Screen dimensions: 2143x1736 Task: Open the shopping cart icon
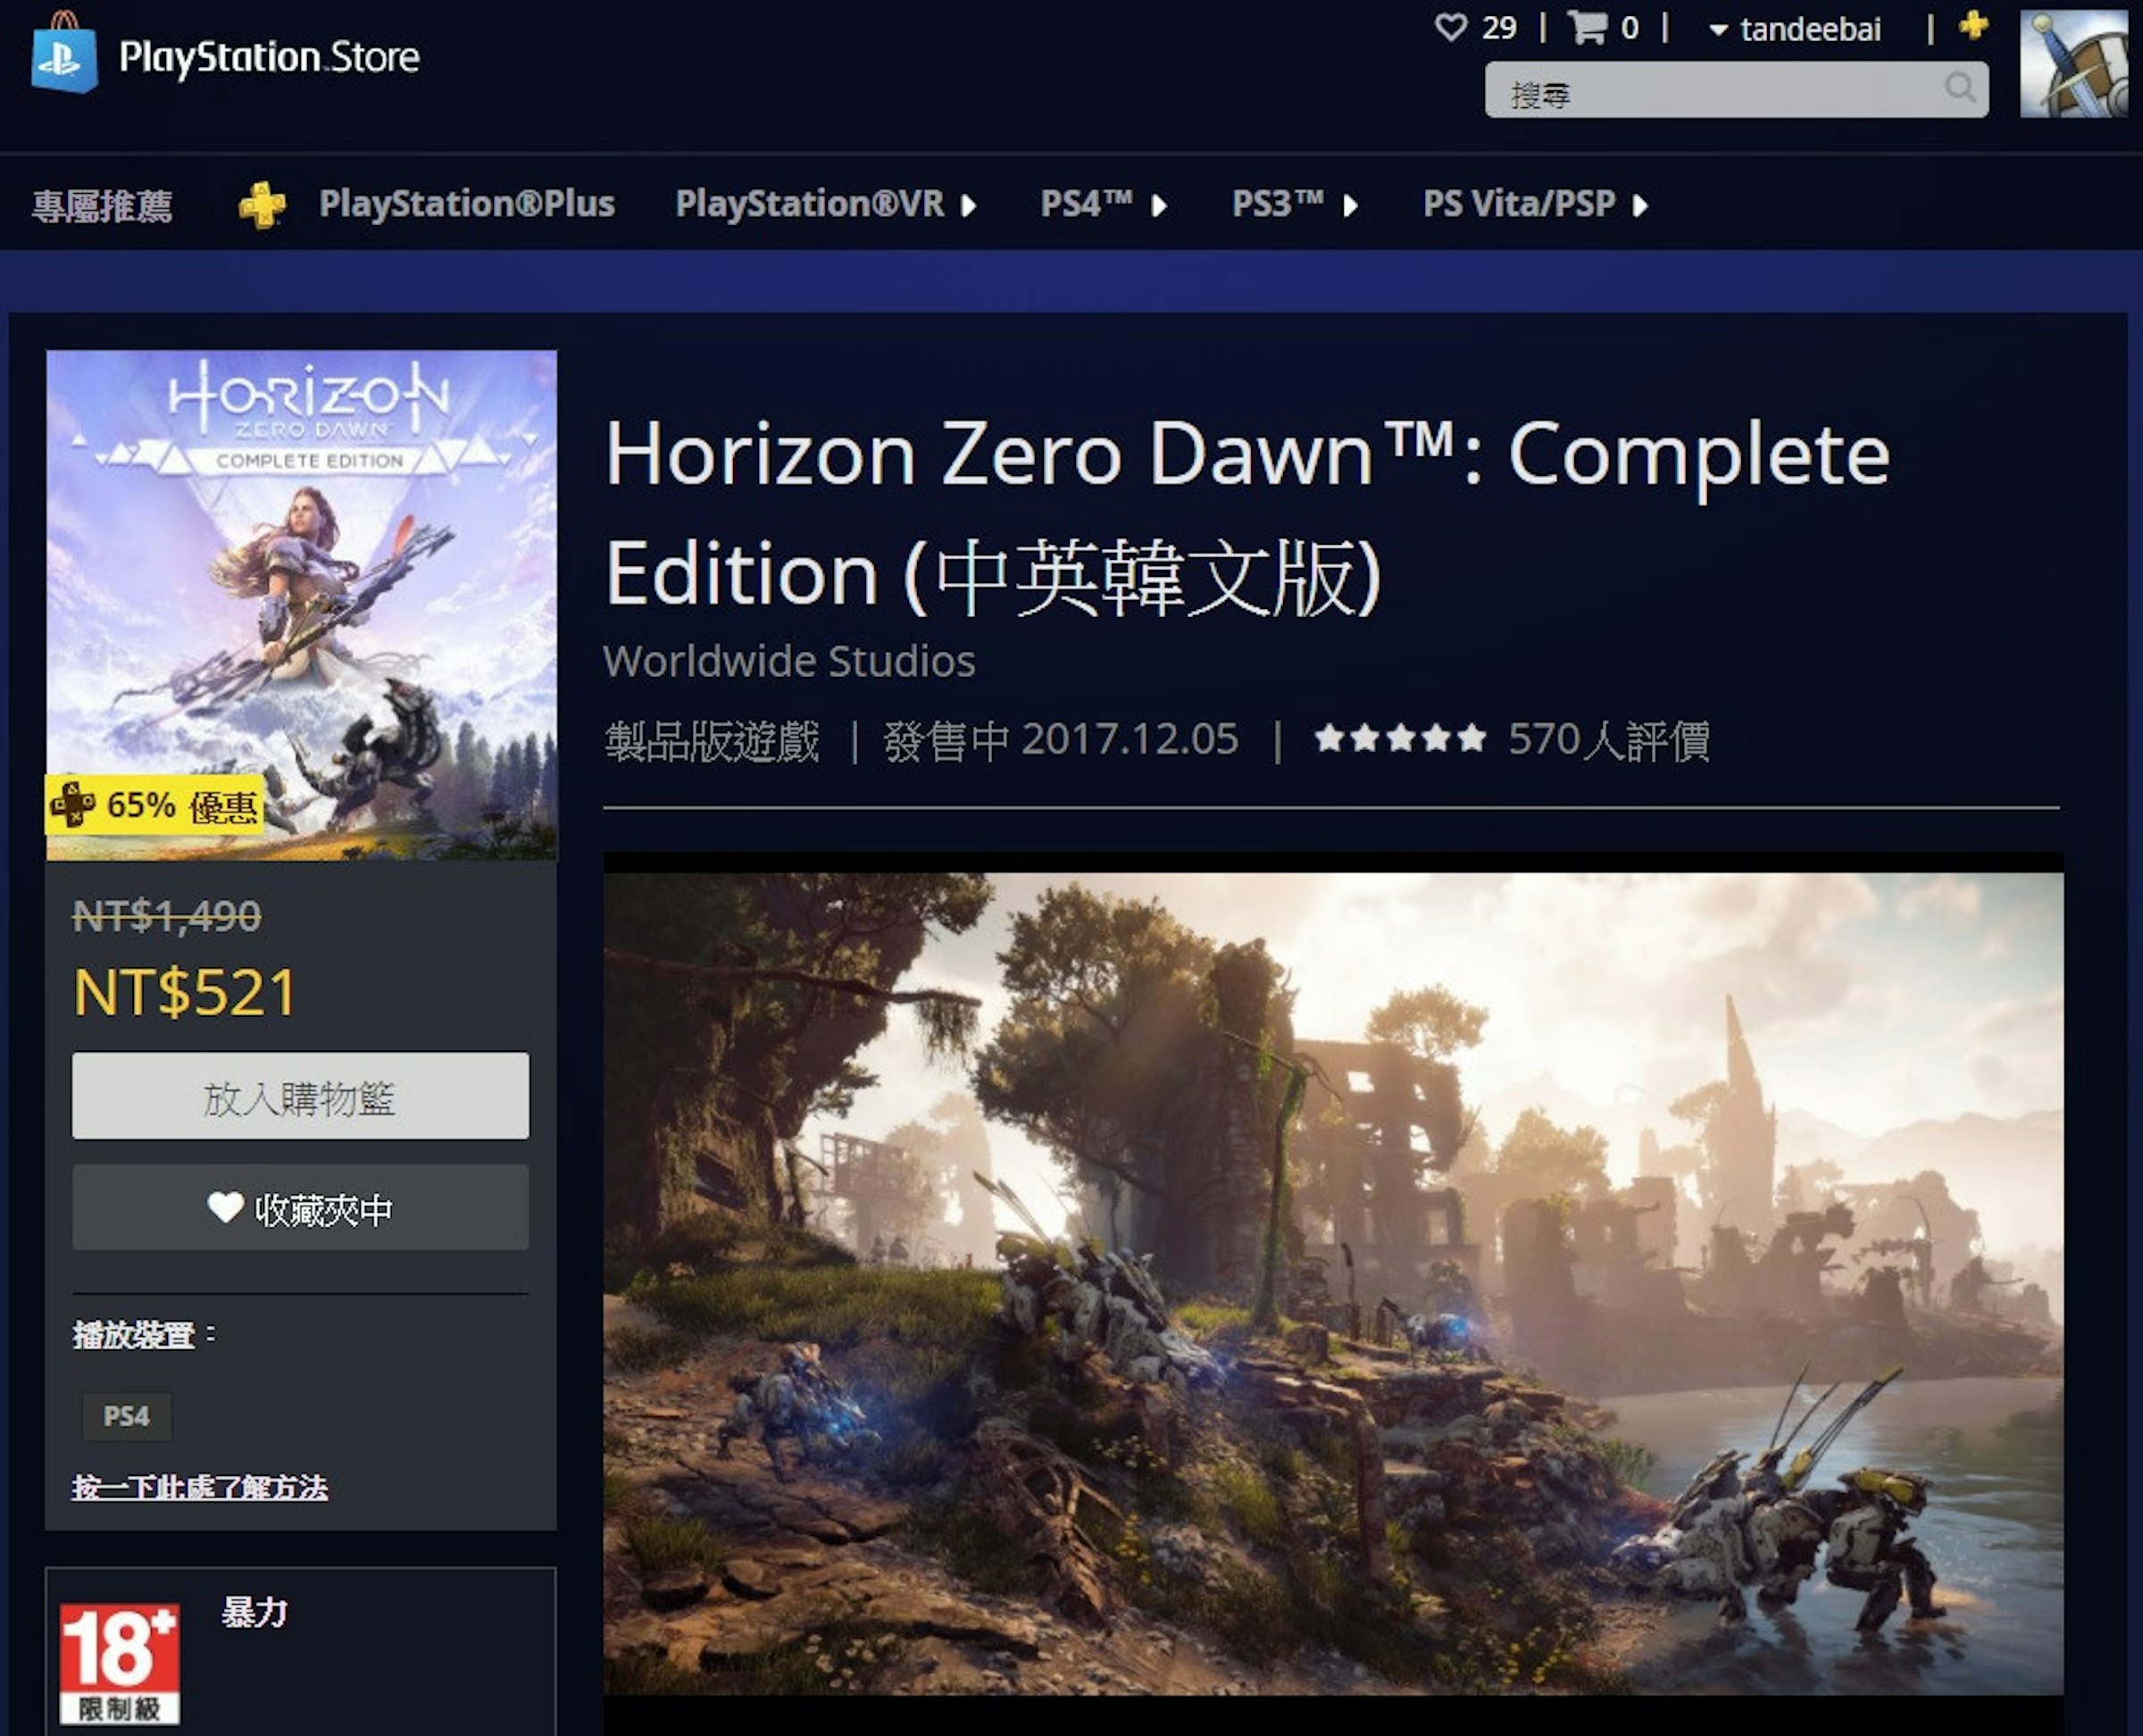point(1587,27)
